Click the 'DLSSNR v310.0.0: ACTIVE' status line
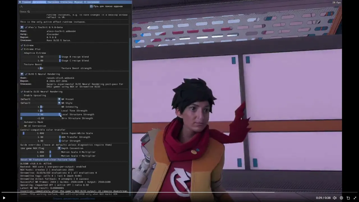The image size is (359, 202). click(36, 164)
